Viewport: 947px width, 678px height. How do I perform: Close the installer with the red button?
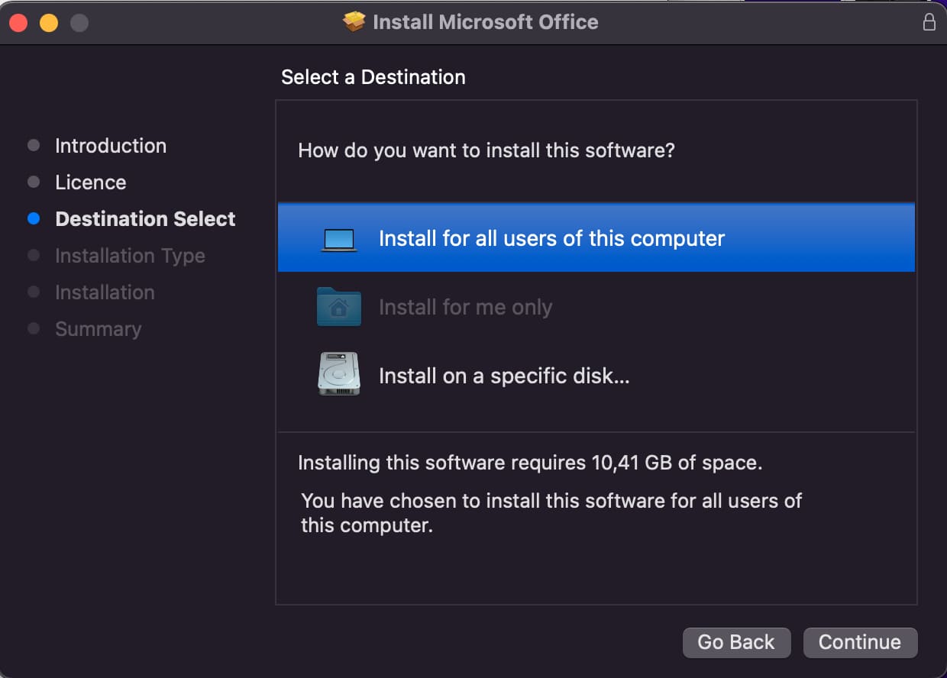(x=18, y=23)
